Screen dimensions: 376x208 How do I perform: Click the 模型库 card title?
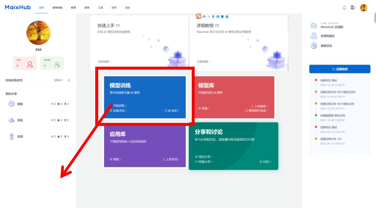(206, 85)
